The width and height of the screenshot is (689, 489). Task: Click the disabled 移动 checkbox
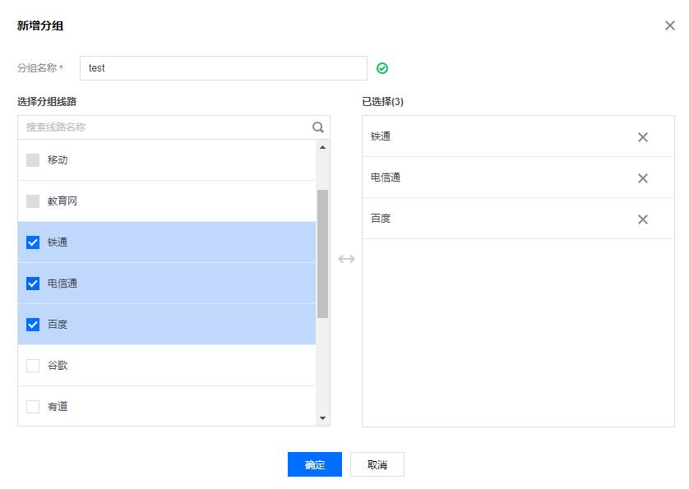pos(33,160)
